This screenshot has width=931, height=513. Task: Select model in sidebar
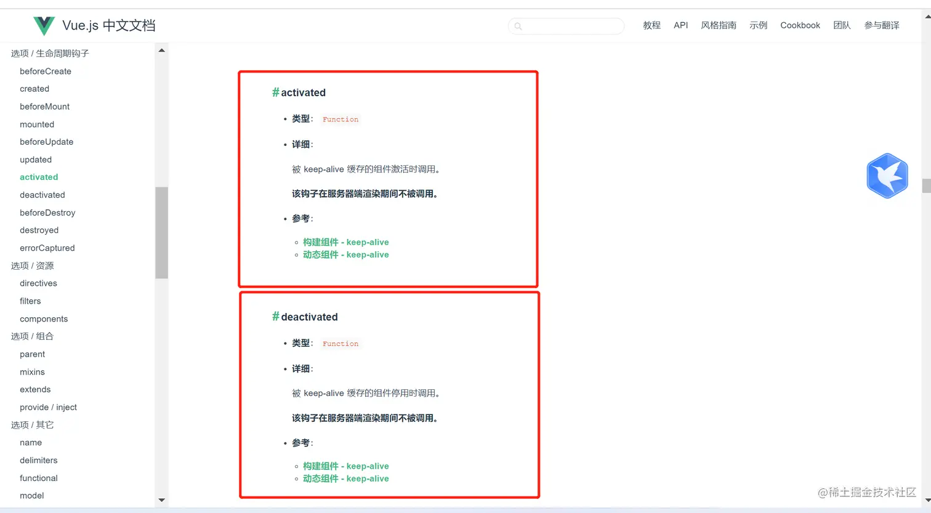click(31, 496)
